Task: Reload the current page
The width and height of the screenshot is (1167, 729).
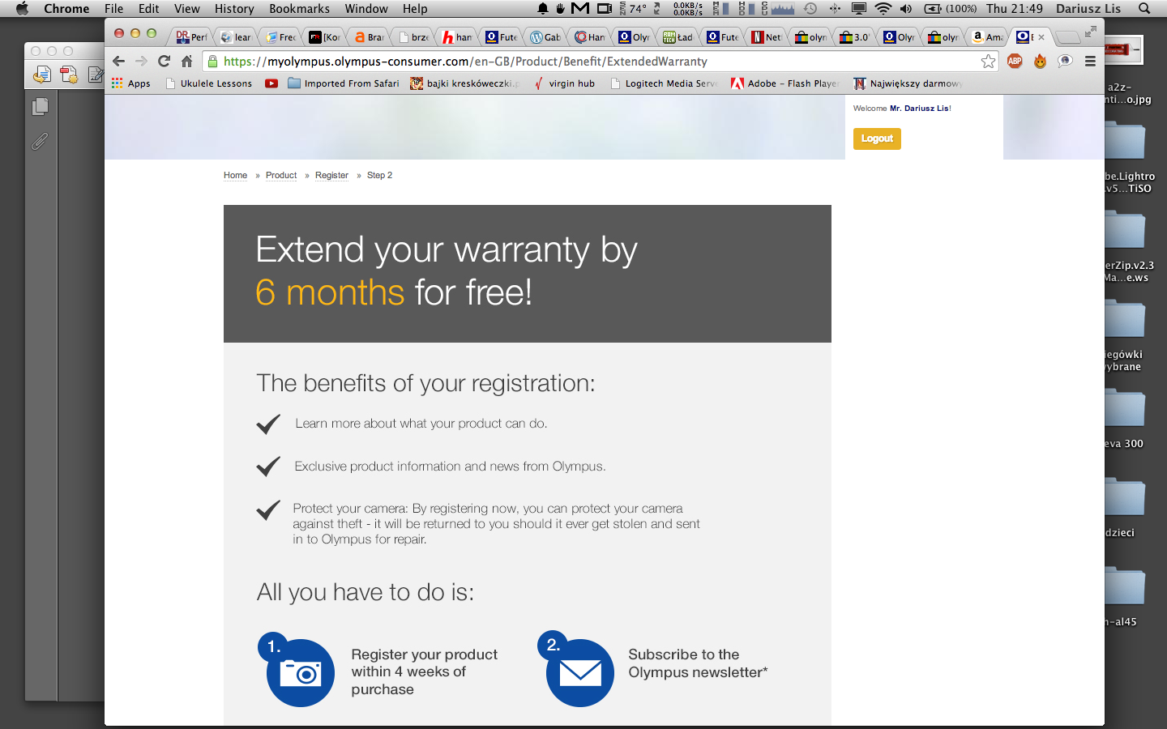Action: click(164, 62)
